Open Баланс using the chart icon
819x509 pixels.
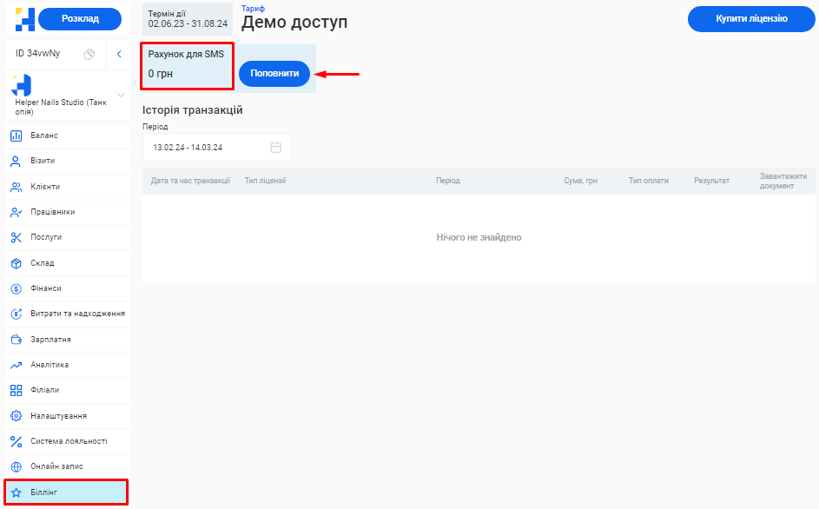click(15, 136)
